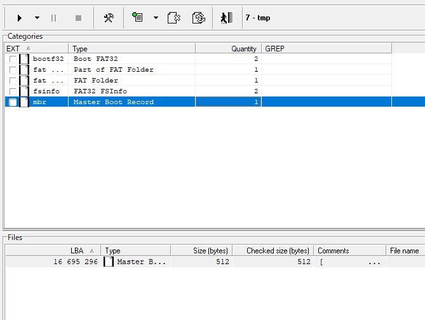Tick the mbr category checkbox
425x320 pixels.
pos(13,102)
